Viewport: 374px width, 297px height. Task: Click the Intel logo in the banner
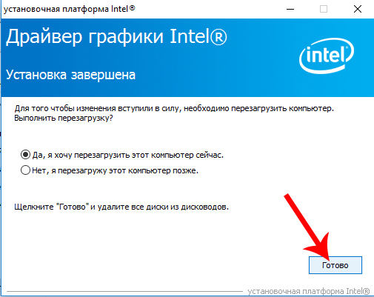click(x=327, y=56)
